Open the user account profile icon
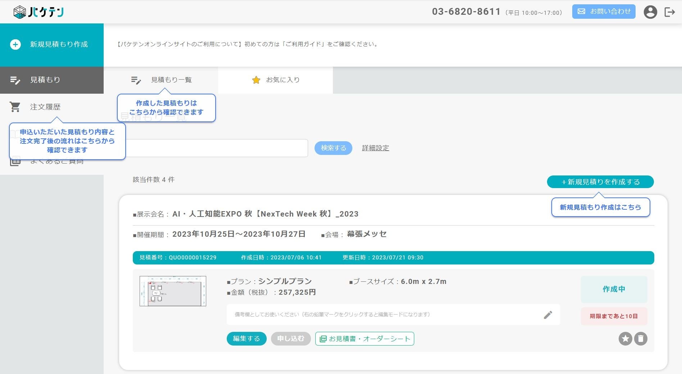Image resolution: width=682 pixels, height=374 pixels. pyautogui.click(x=650, y=12)
